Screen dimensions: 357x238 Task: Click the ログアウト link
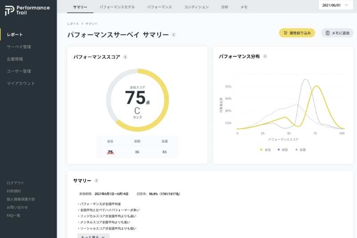(x=15, y=183)
